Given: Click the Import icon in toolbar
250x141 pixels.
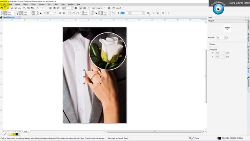Looking at the screenshot, I should point(50,8).
